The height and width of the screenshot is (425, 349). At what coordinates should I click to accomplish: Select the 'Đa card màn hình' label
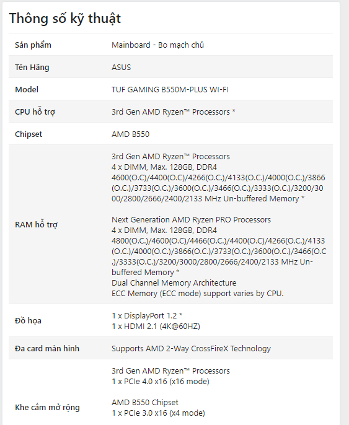click(x=47, y=348)
